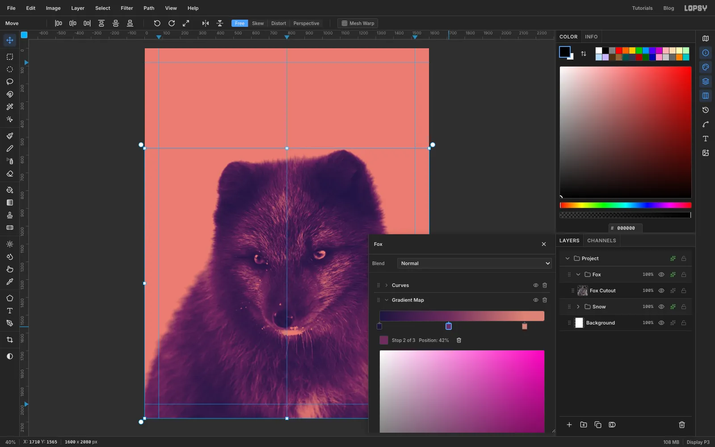Select the Crop tool

[x=10, y=340]
